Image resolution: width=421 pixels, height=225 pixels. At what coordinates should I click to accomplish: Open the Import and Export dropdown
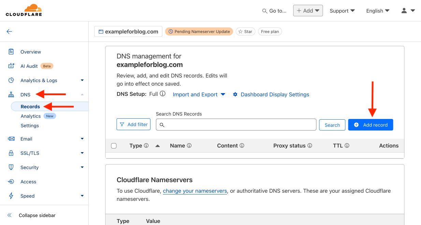point(199,94)
